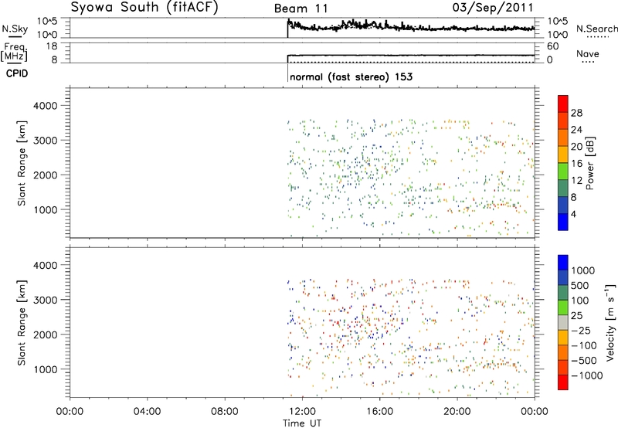Click the 'Beam 11' label
This screenshot has width=618, height=428.
301,8
